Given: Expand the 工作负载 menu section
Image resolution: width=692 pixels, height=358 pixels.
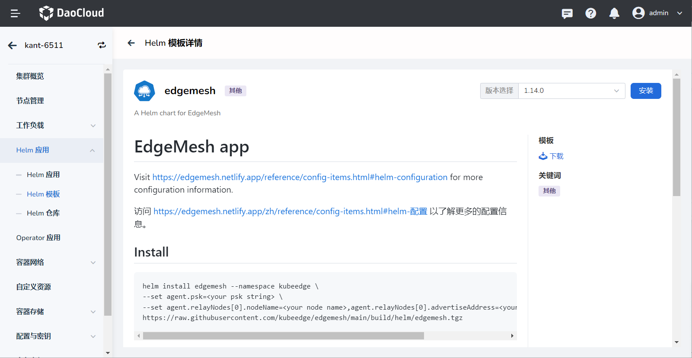Looking at the screenshot, I should click(52, 125).
